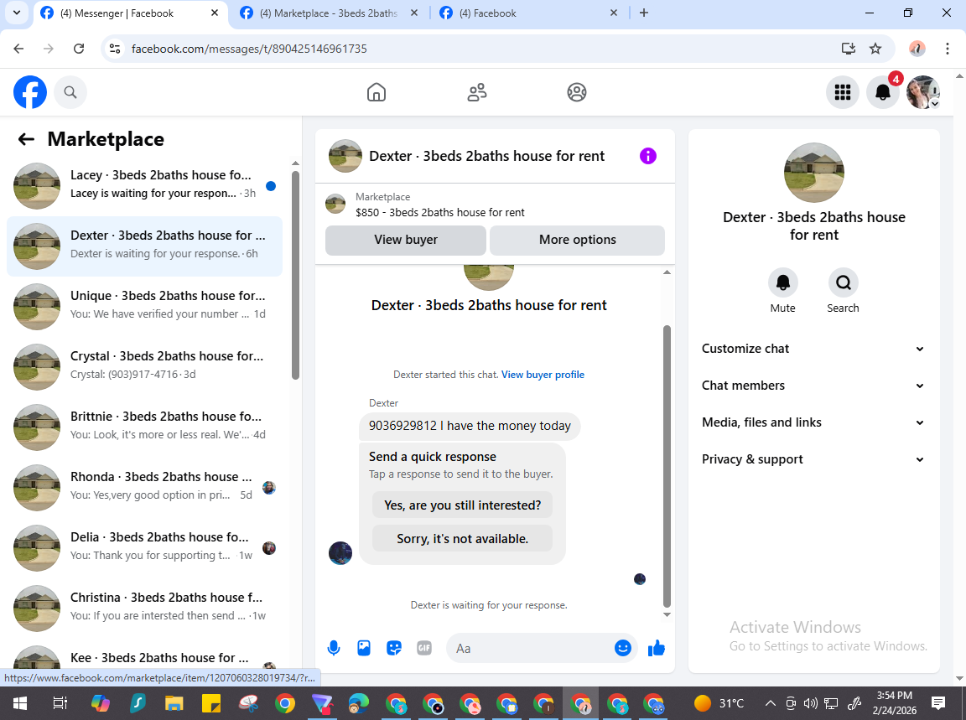Switch to Marketplace 3beds 2baths tab
The image size is (966, 720).
[x=329, y=13]
